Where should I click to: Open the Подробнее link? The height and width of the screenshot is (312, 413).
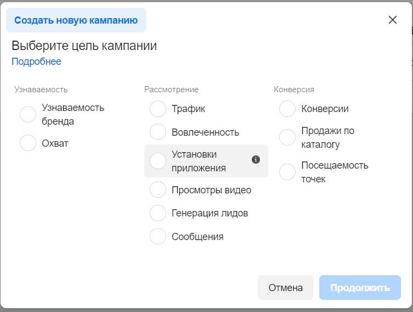pyautogui.click(x=36, y=62)
